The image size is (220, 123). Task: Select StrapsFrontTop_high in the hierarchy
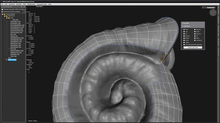pyautogui.click(x=16, y=52)
